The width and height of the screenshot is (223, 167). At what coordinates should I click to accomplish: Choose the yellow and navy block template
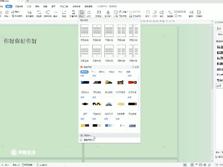pos(85,125)
